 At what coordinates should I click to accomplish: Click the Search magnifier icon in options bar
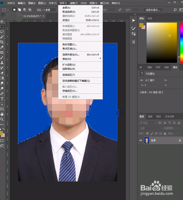click(x=175, y=10)
